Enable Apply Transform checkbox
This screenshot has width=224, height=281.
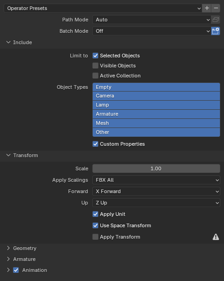tap(95, 237)
